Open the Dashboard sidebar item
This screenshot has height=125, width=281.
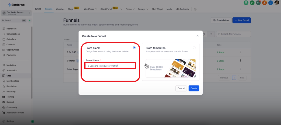[x=11, y=29]
